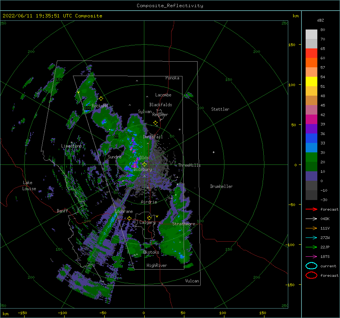
Task: Click the Sundre label
Action: 114,157
